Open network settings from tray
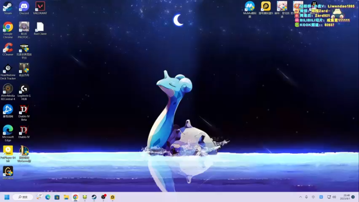Image resolution: width=359 pixels, height=202 pixels. click(x=329, y=197)
